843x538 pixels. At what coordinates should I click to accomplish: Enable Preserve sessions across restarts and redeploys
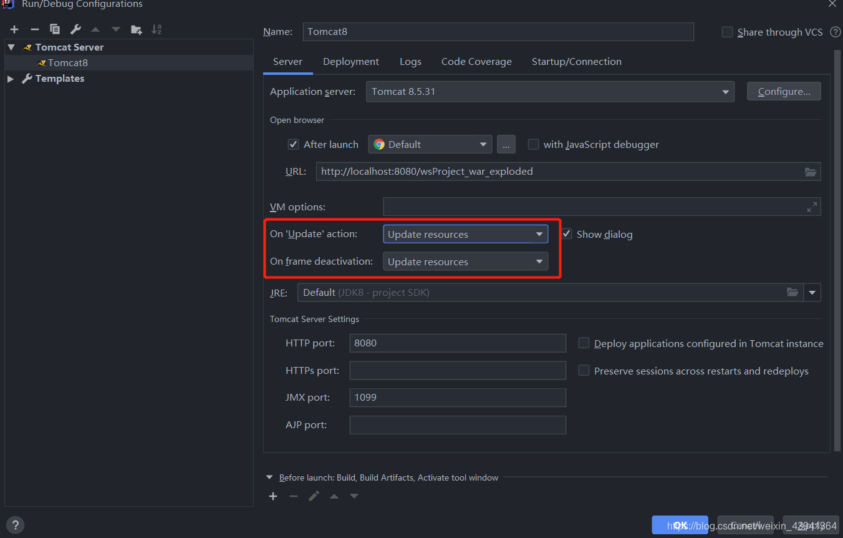click(x=584, y=371)
